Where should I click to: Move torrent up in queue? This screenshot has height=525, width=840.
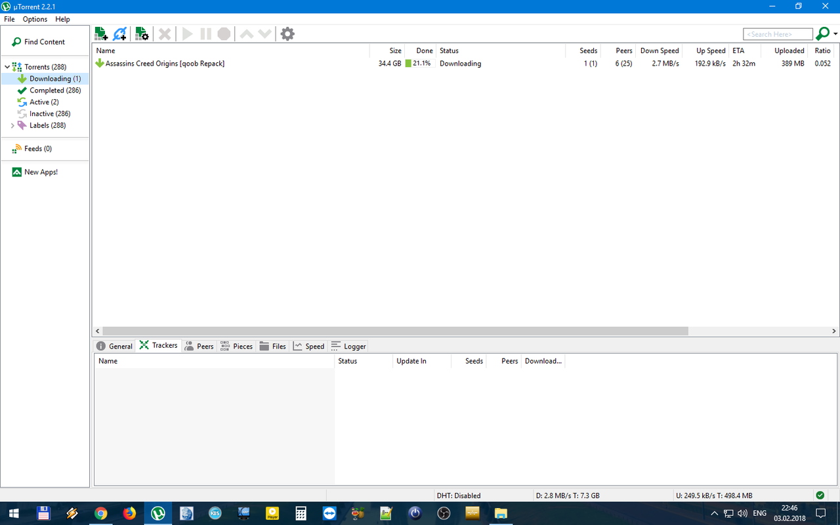coord(247,33)
